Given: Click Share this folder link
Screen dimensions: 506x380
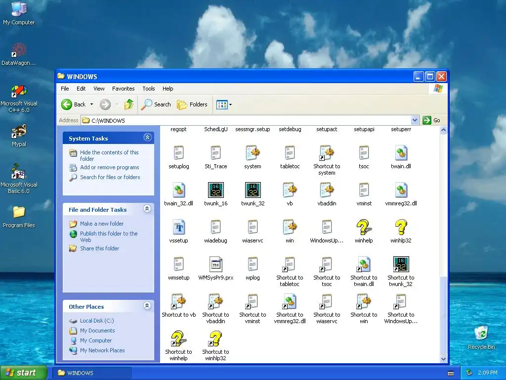Looking at the screenshot, I should coord(99,248).
